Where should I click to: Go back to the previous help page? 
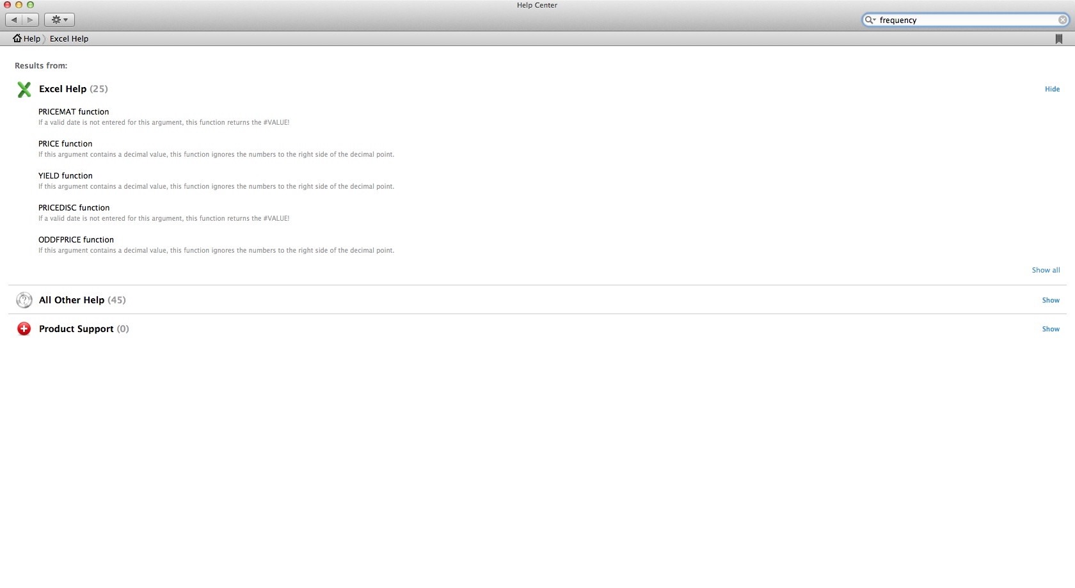(14, 20)
